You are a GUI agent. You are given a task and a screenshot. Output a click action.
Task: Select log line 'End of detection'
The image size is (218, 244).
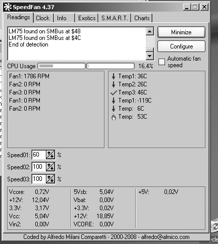(28, 44)
